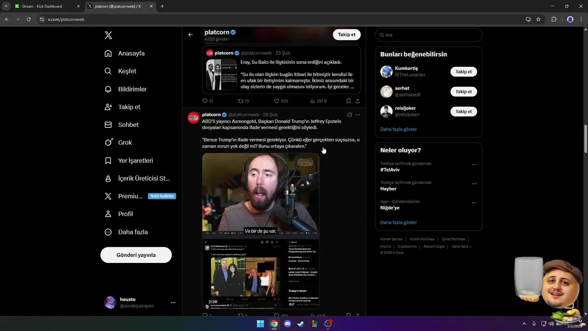Close the Kick Dashboard tab
The image size is (588, 331).
78,6
